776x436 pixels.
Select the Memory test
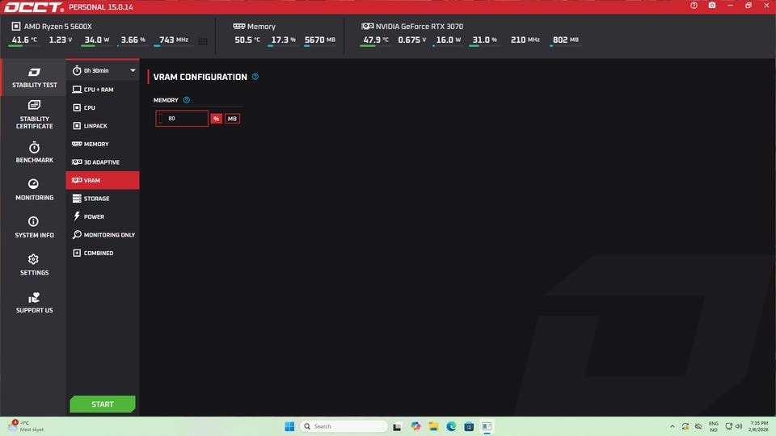103,144
